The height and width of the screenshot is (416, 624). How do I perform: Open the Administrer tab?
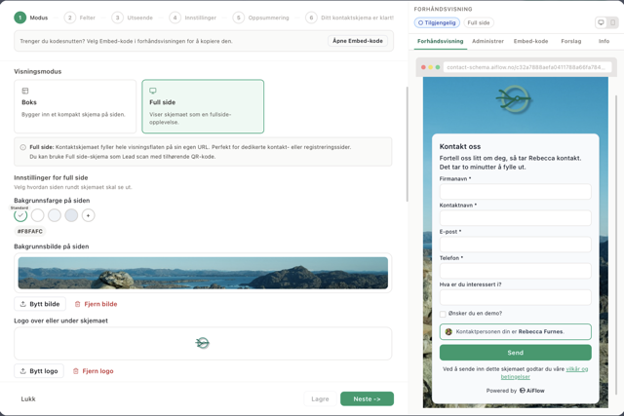coord(487,41)
